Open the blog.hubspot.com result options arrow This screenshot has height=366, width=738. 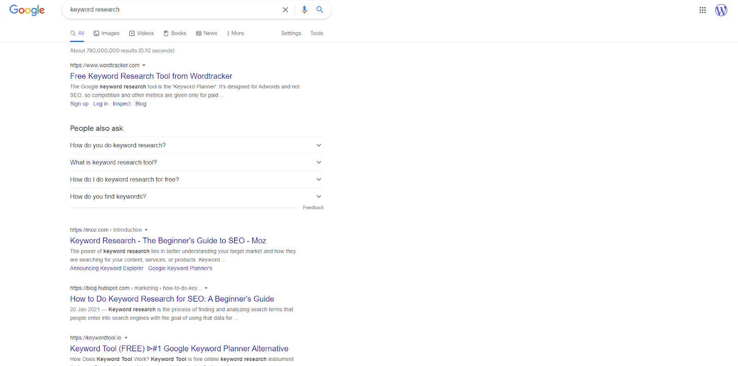tap(206, 288)
